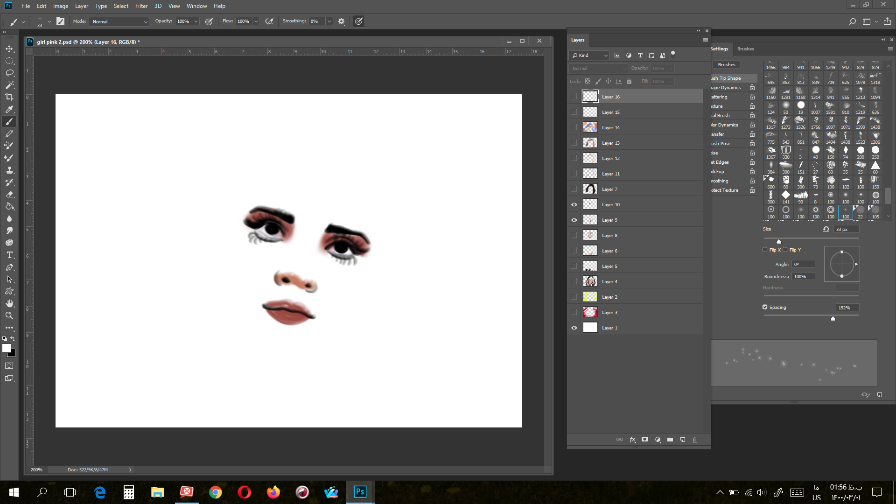Open Shape Dynamics settings
The width and height of the screenshot is (896, 504).
pyautogui.click(x=727, y=88)
